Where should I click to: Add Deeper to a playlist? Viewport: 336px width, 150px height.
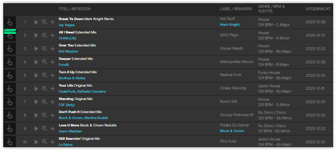[52, 62]
